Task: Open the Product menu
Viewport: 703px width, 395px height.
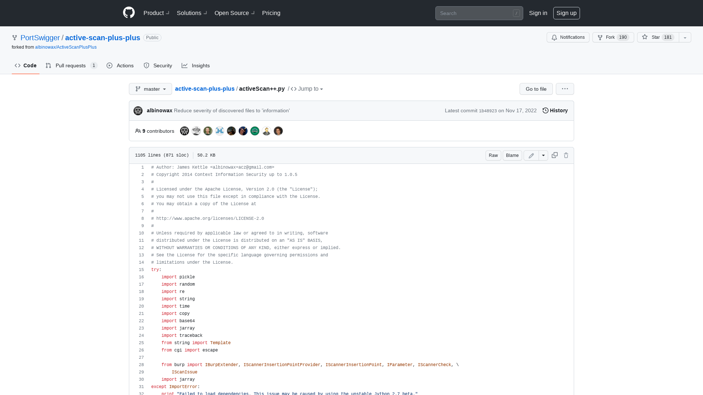Action: click(156, 13)
